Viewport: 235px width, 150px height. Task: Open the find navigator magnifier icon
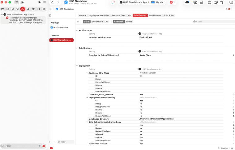18,9
